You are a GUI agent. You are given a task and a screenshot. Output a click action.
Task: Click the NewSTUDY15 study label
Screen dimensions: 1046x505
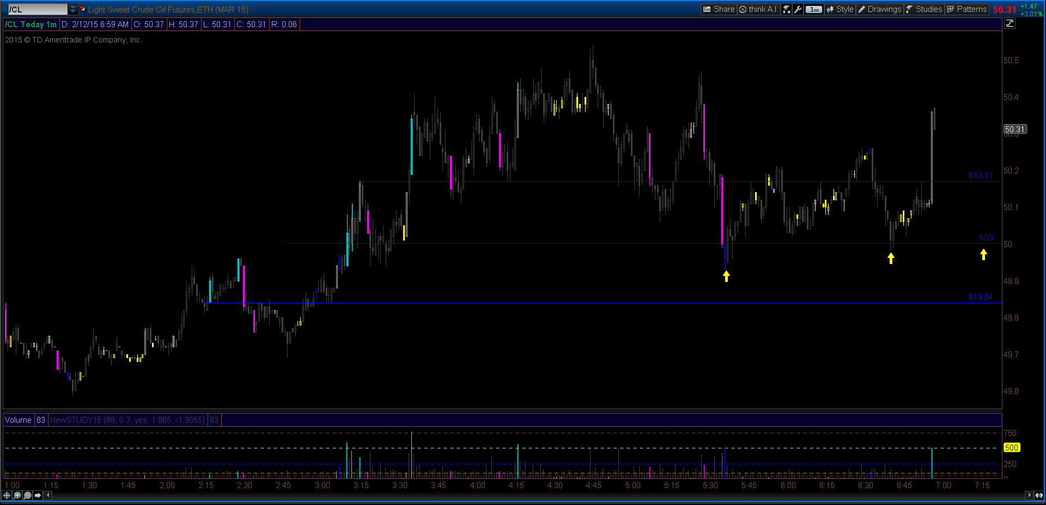click(127, 420)
